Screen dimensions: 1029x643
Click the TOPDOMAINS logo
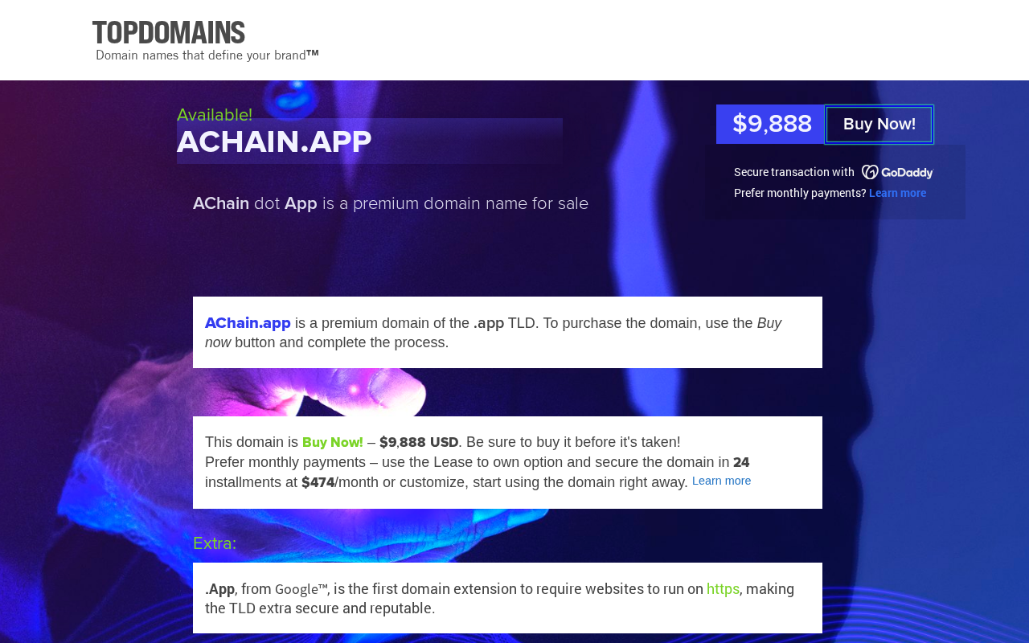(169, 33)
